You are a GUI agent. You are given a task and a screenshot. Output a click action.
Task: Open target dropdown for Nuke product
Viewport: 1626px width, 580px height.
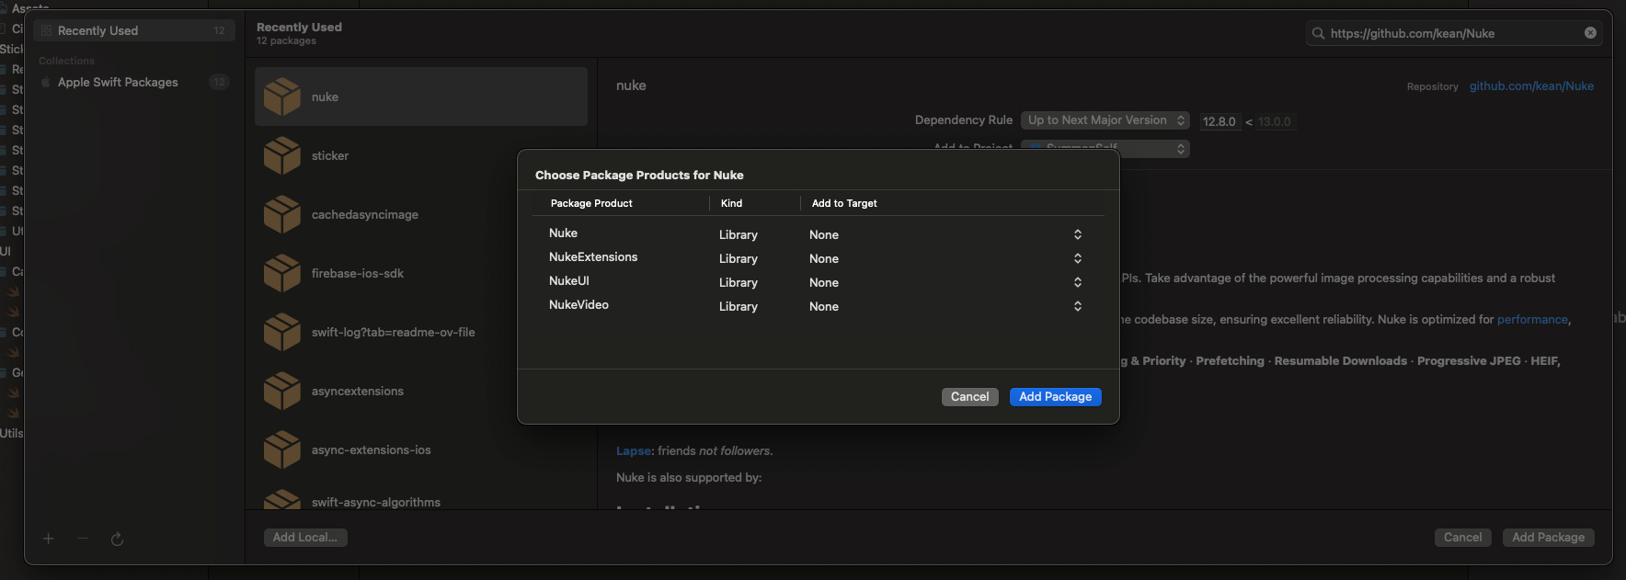(1078, 234)
